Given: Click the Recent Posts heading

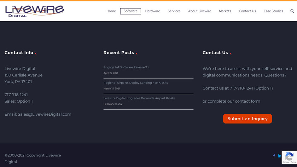Looking at the screenshot, I should coord(118,53).
